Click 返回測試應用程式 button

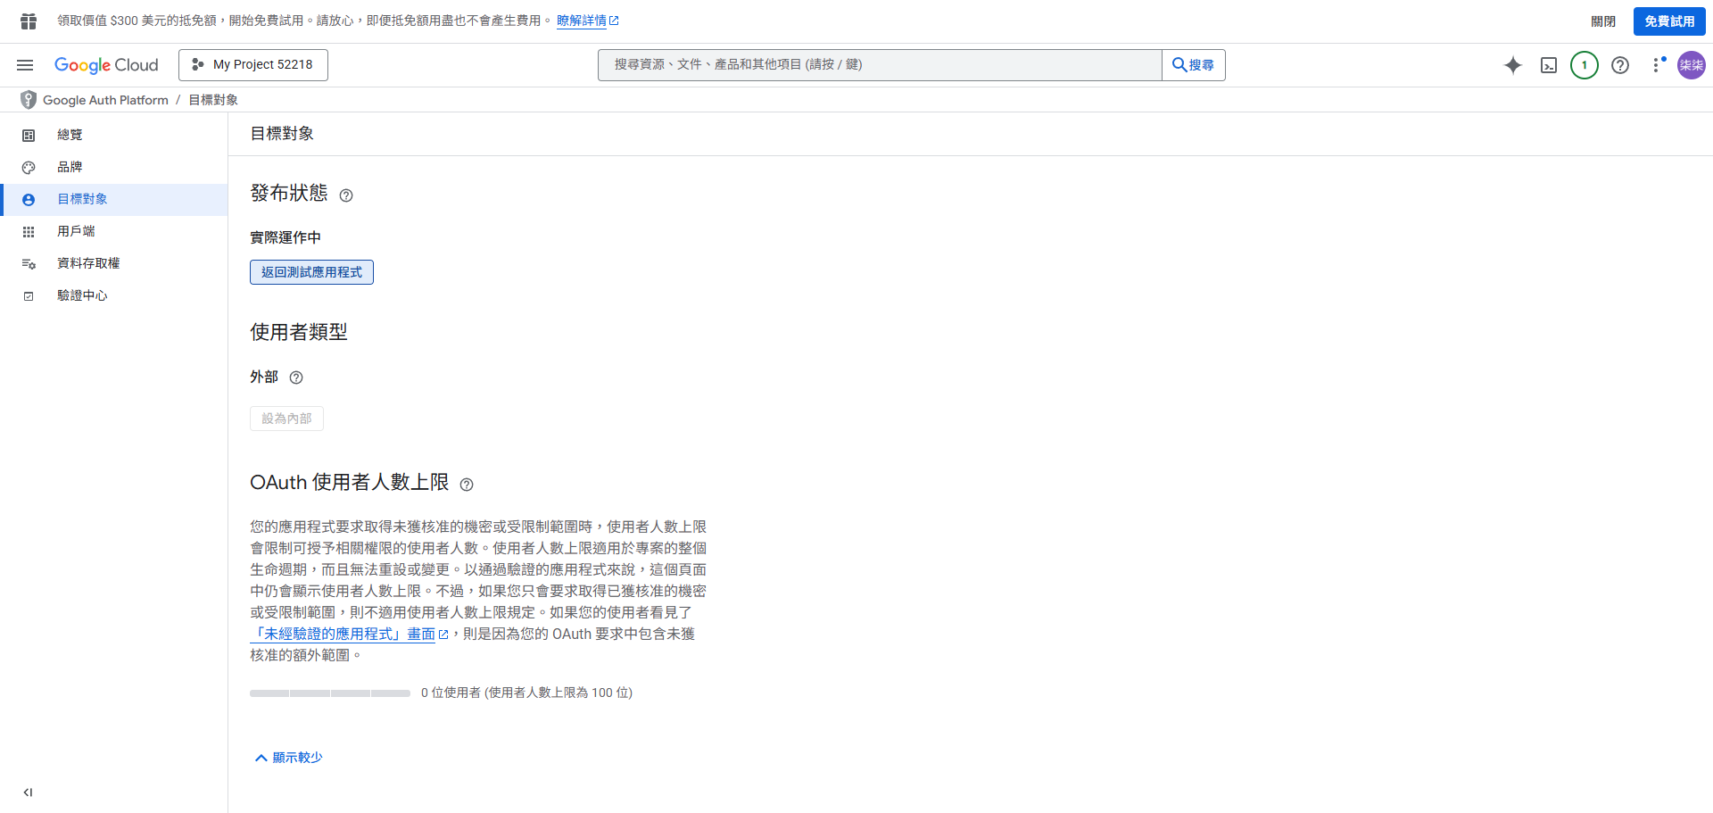click(311, 271)
